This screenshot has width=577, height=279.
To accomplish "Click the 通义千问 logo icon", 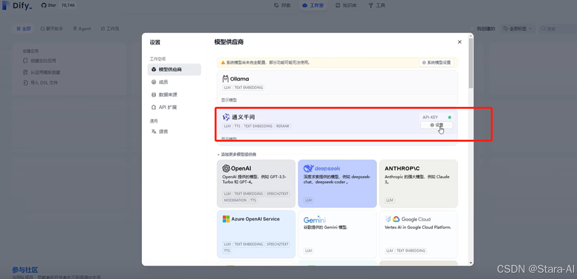I will pyautogui.click(x=226, y=117).
